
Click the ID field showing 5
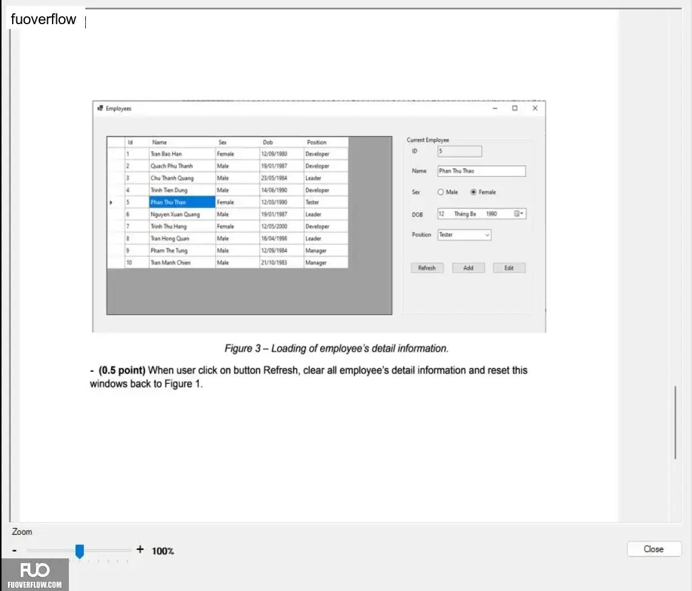459,152
